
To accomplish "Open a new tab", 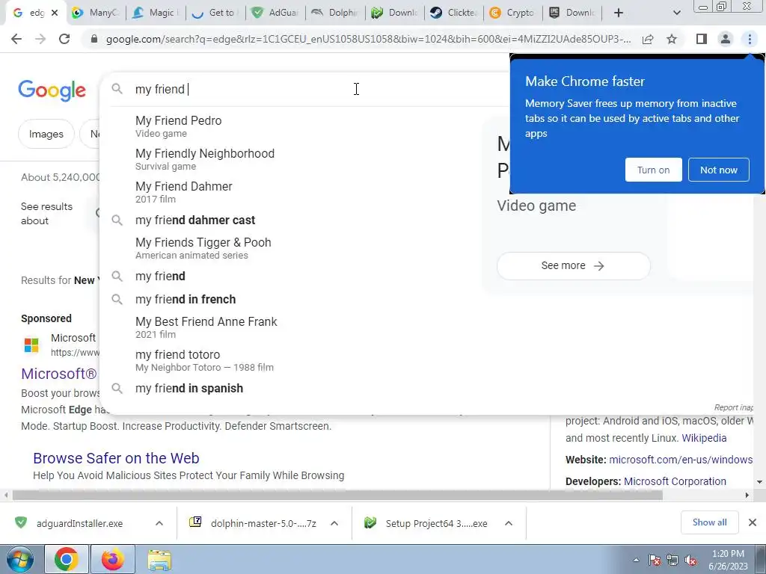I will pos(619,13).
